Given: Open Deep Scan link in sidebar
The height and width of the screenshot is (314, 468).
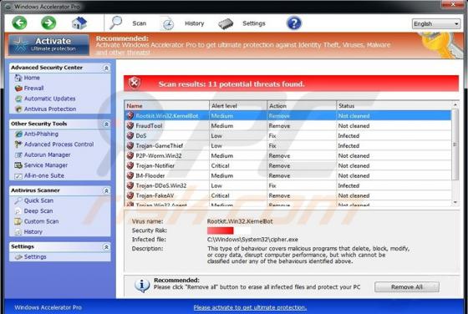Looking at the screenshot, I should point(38,211).
